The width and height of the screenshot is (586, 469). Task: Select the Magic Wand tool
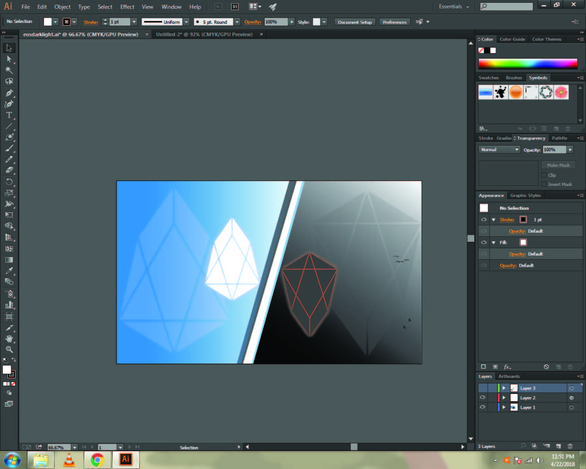point(9,70)
